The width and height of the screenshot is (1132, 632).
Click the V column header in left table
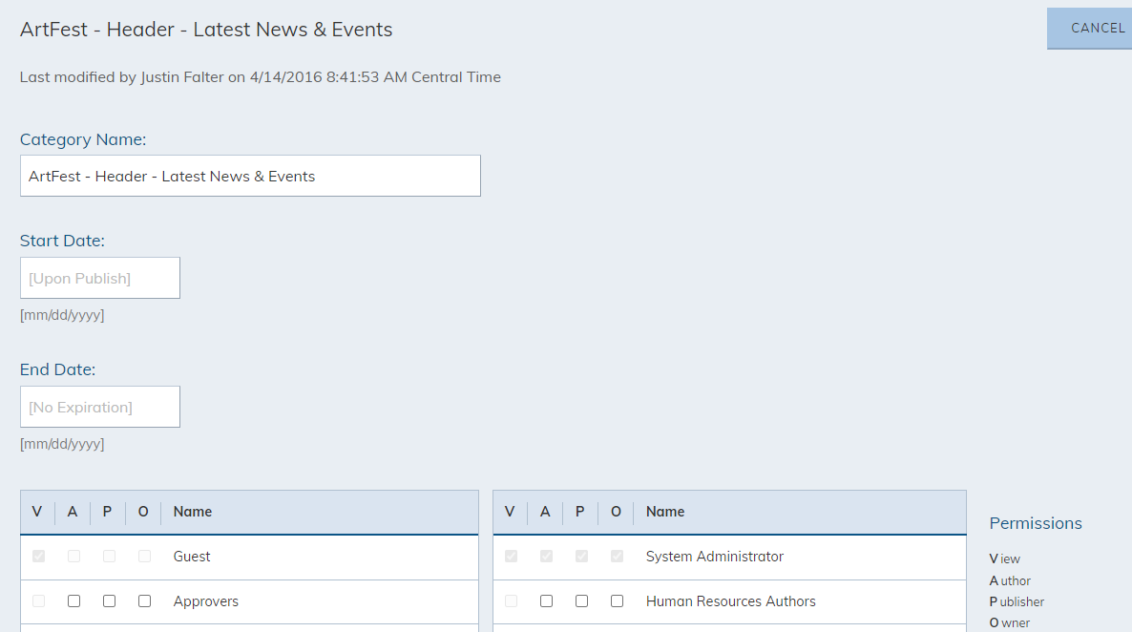[37, 512]
